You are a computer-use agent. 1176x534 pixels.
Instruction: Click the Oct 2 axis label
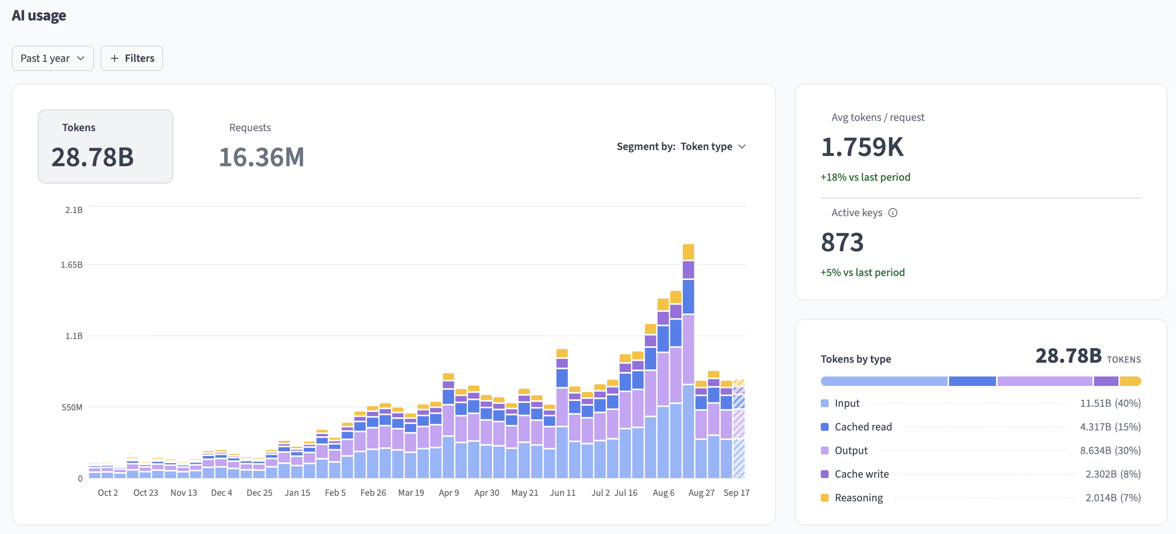coord(108,493)
